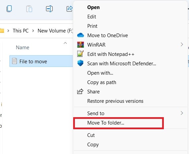
Task: Go to New Volume (F:) in the breadcrumb
Action: tap(55, 31)
